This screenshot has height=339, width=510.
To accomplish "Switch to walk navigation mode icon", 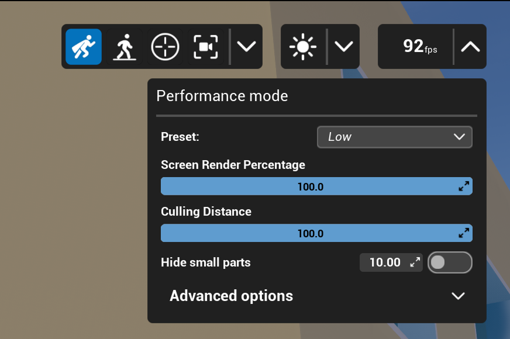I will pos(124,46).
